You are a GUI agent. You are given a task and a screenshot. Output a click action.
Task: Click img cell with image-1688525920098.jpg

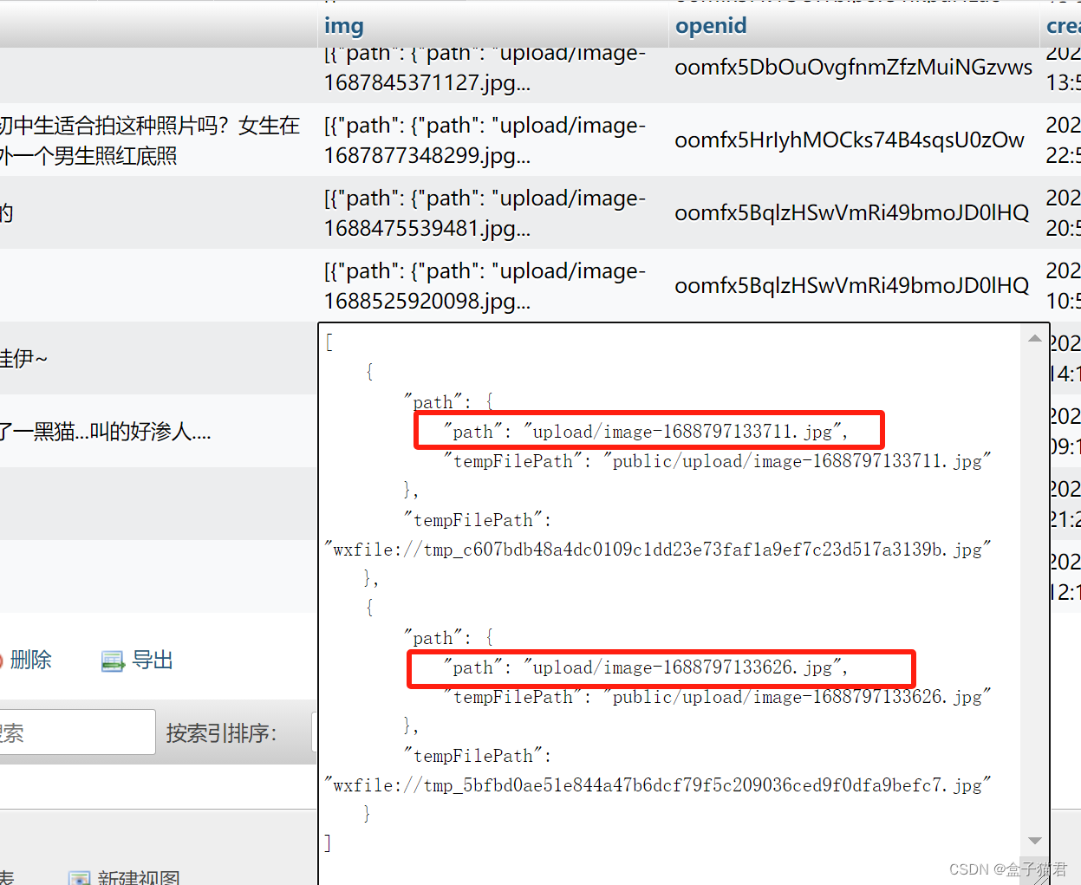pos(492,286)
